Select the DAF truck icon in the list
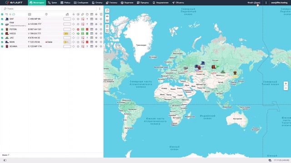This screenshot has height=163, width=291. pos(7,19)
